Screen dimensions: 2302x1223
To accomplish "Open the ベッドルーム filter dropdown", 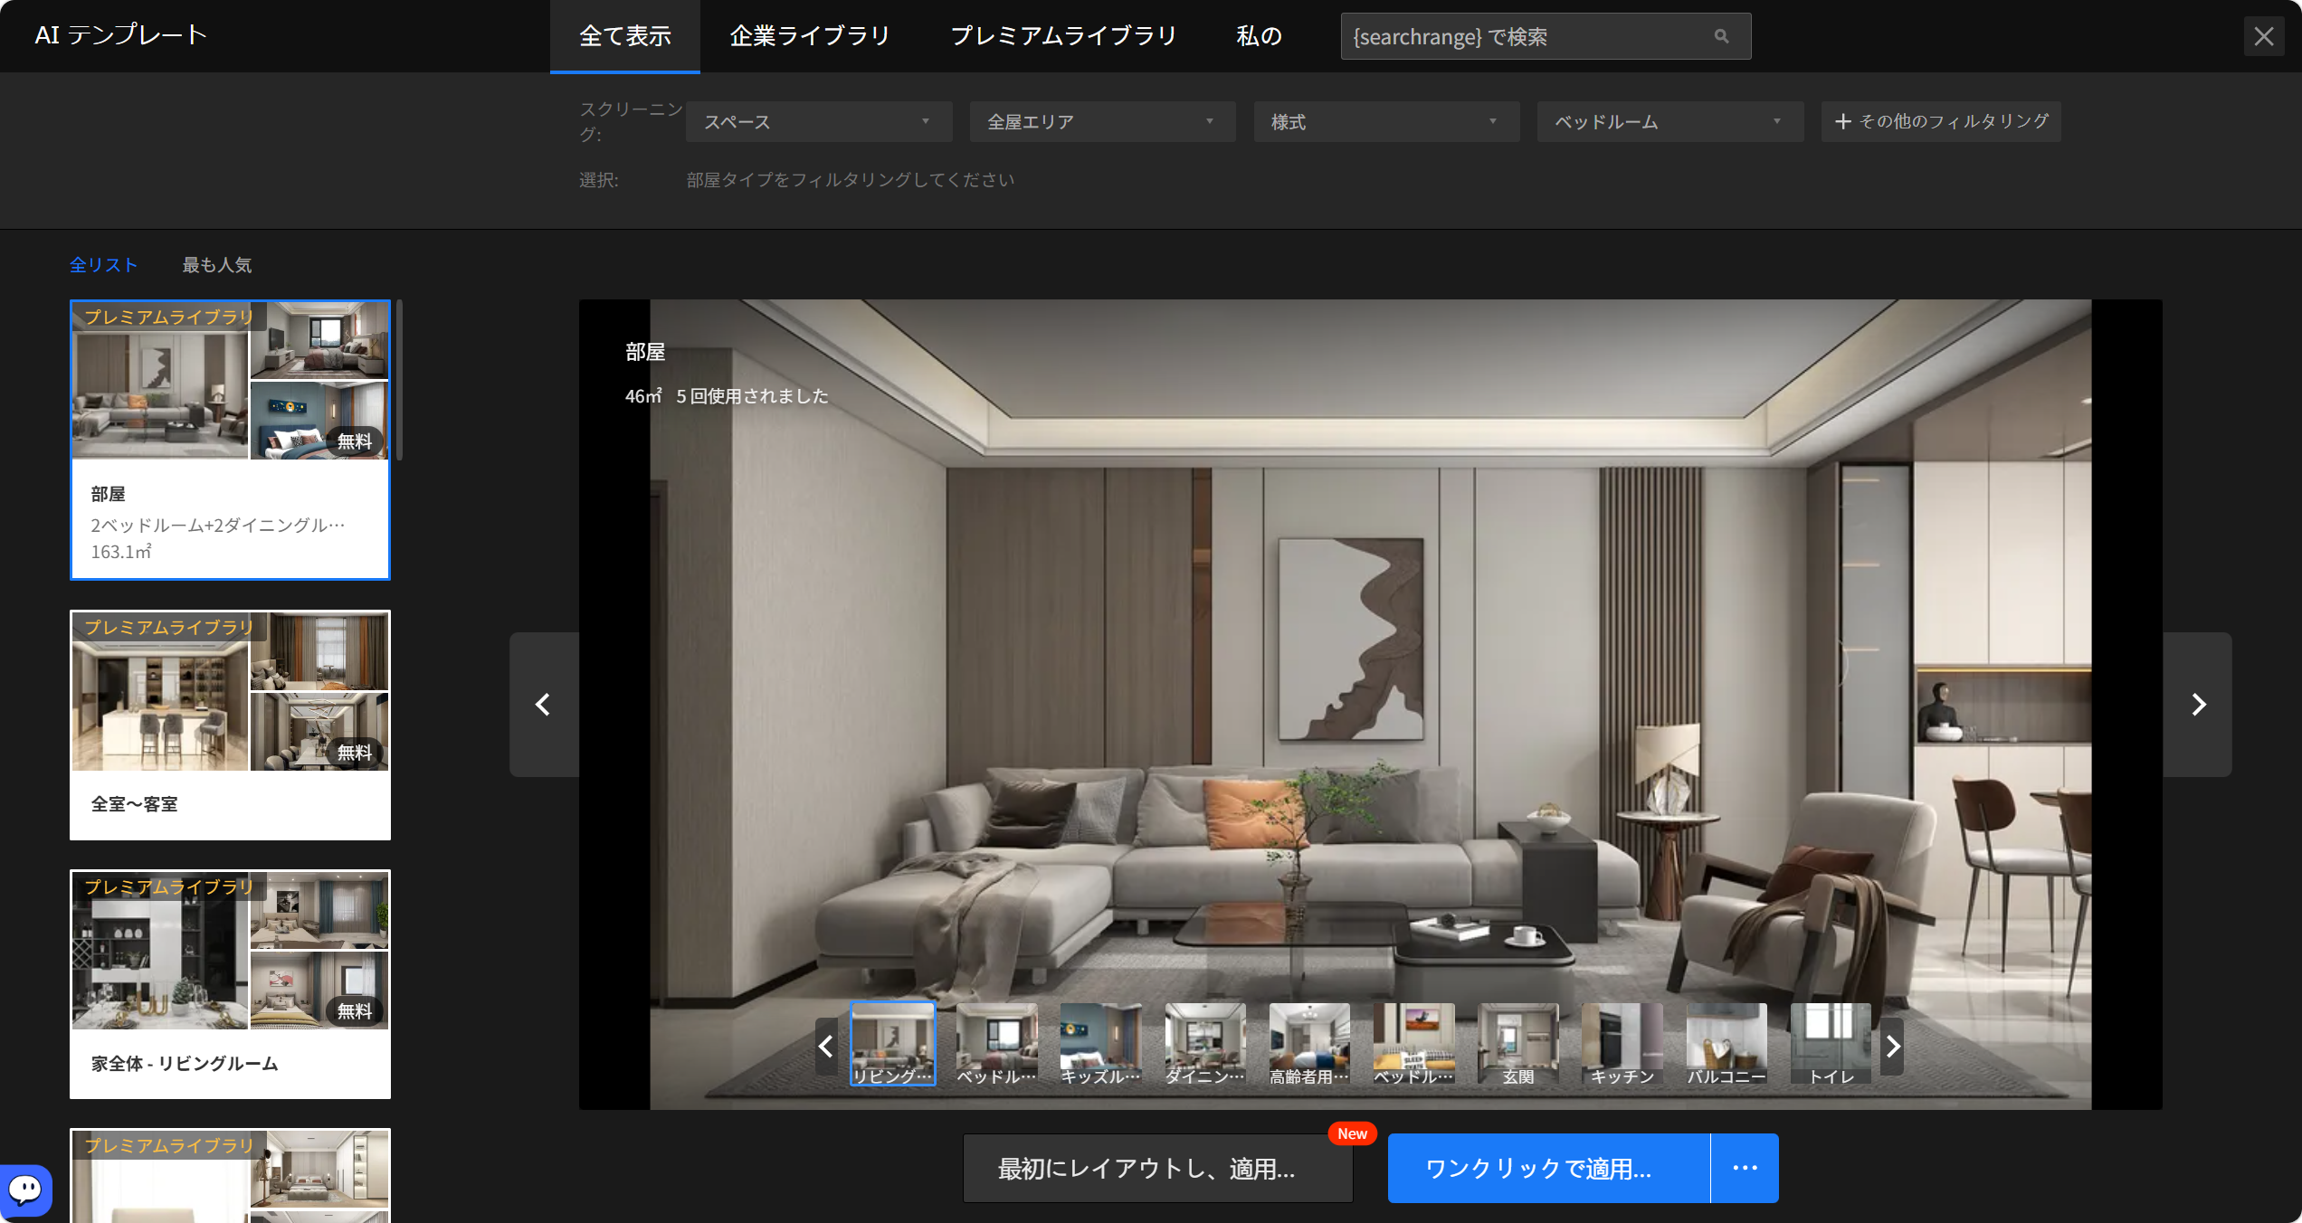I will [1670, 121].
